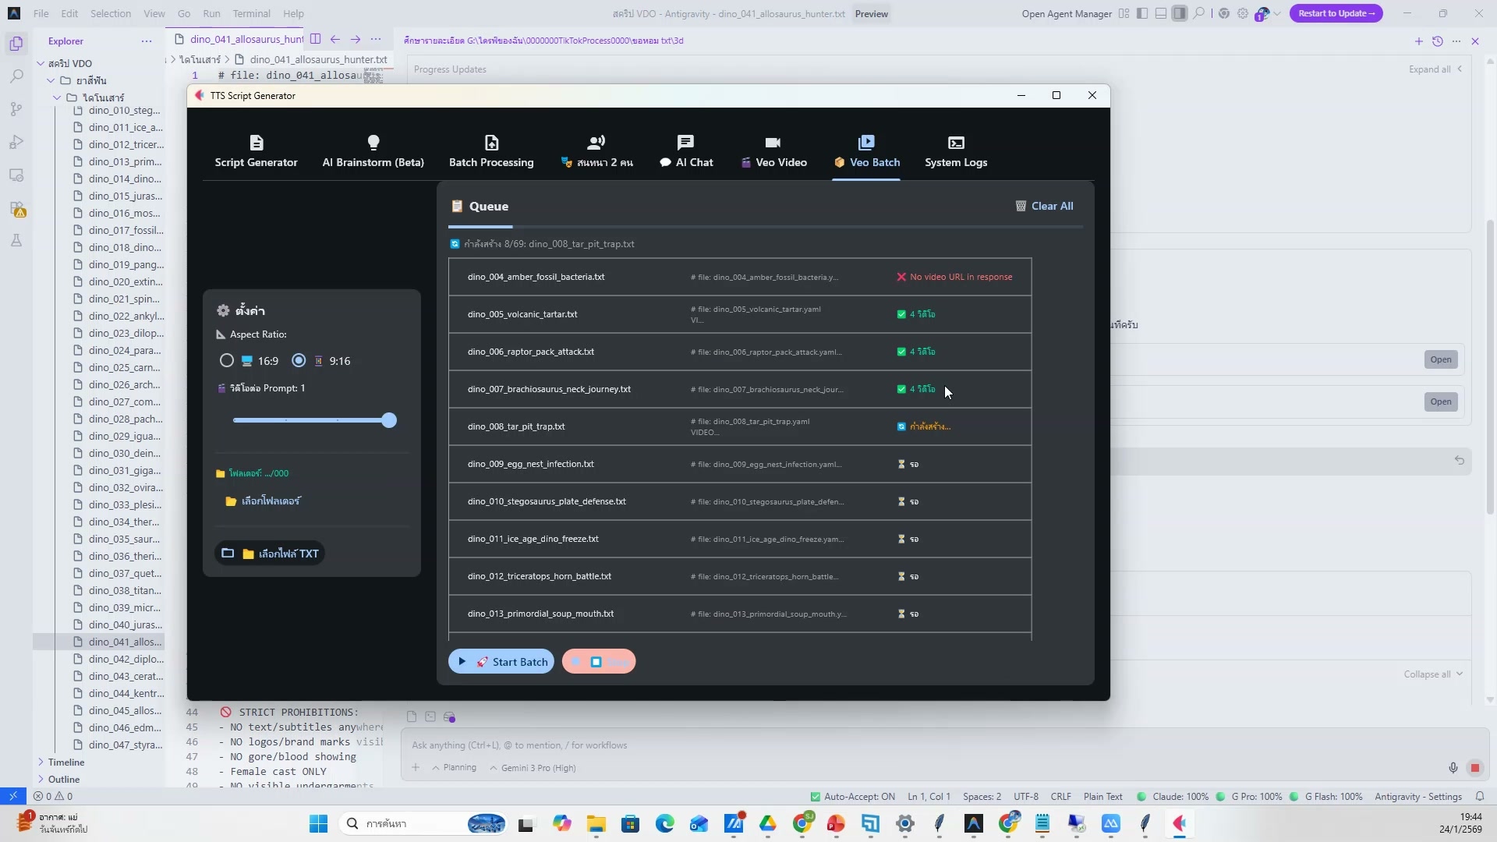The width and height of the screenshot is (1497, 842).
Task: Open Script Generator tab
Action: [x=256, y=151]
